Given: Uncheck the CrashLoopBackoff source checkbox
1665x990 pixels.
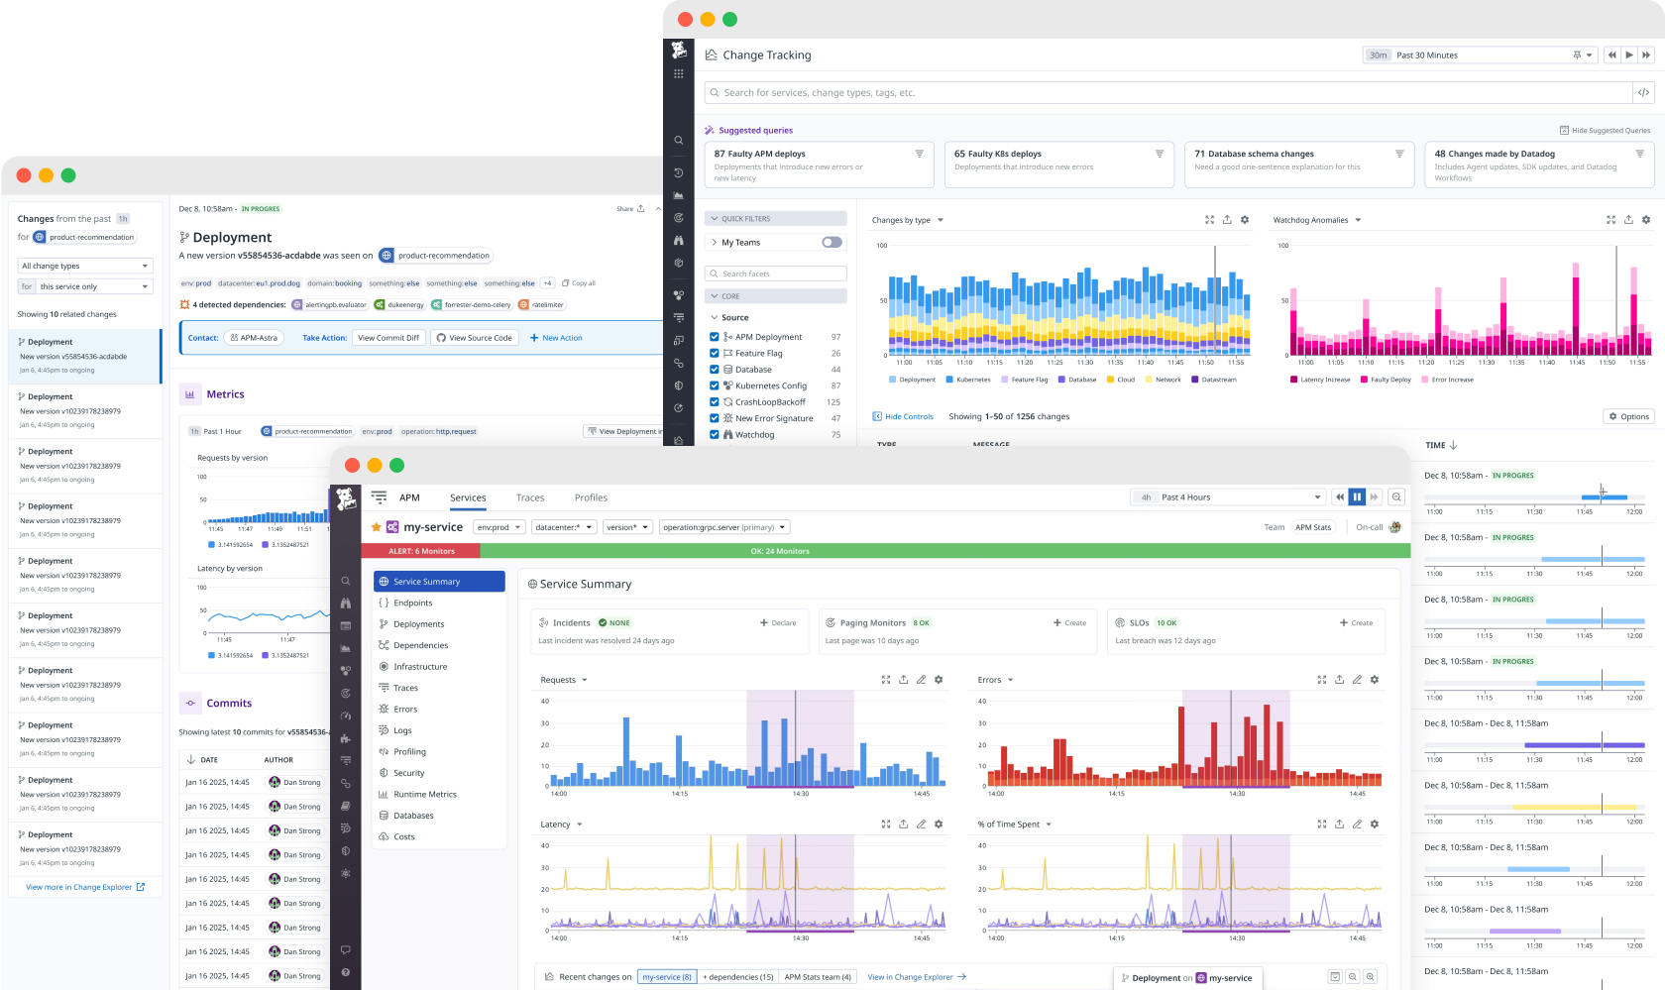Looking at the screenshot, I should click(715, 402).
